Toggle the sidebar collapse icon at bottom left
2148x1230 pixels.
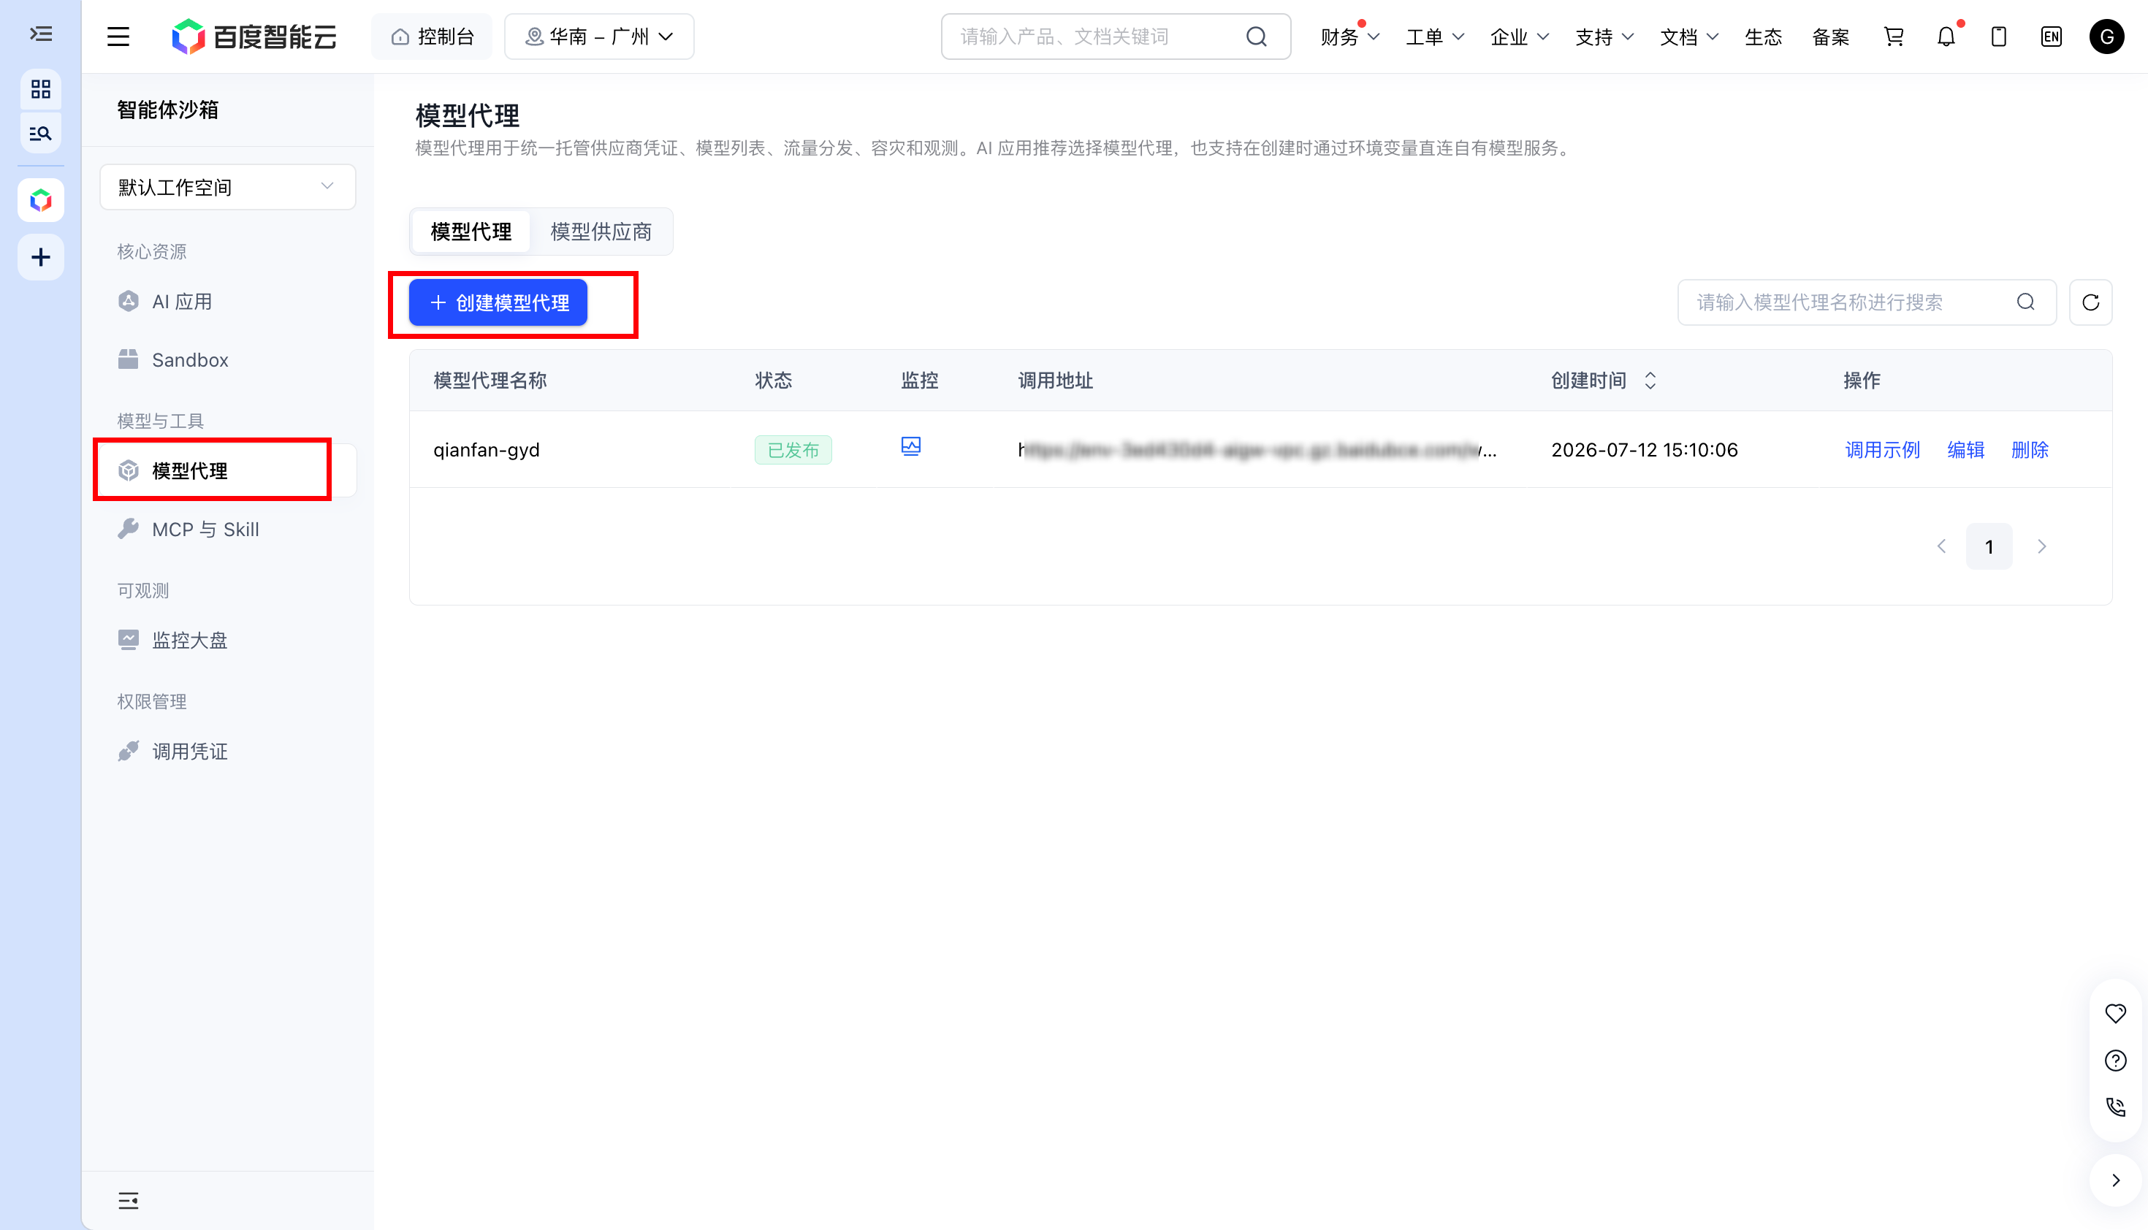pos(129,1201)
